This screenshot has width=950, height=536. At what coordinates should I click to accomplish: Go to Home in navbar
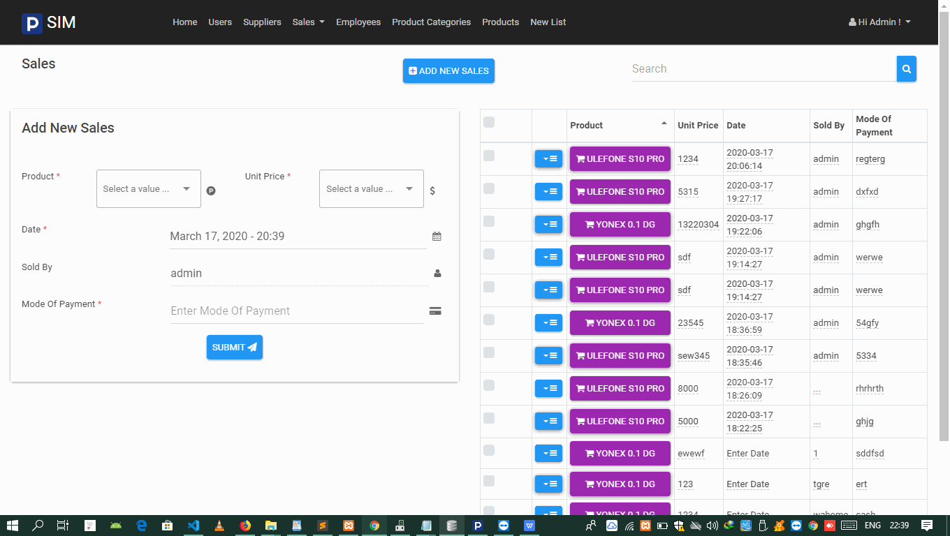point(185,22)
